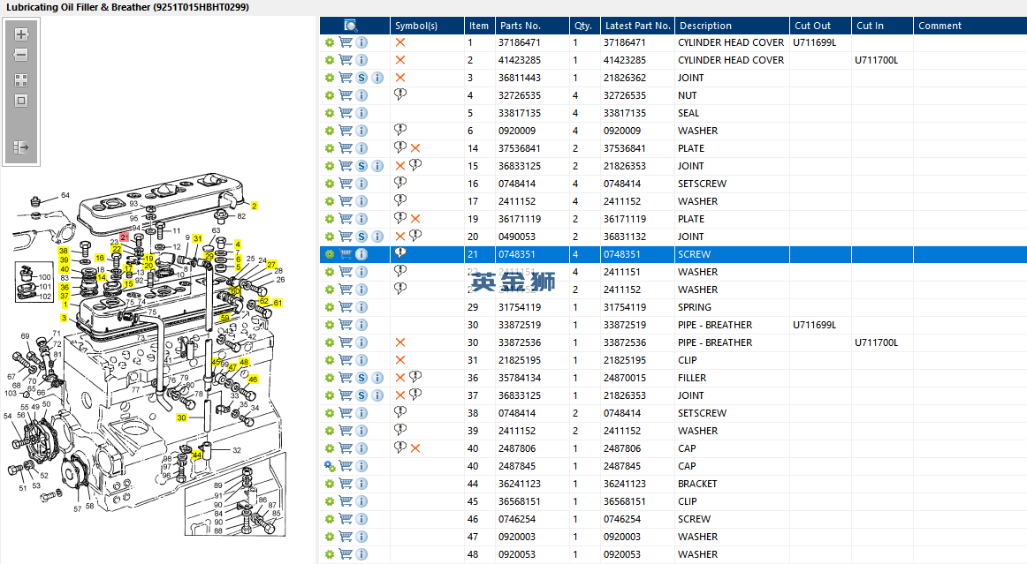Screen dimensions: 1027x564
Task: Open the search icon in table header
Action: [350, 26]
